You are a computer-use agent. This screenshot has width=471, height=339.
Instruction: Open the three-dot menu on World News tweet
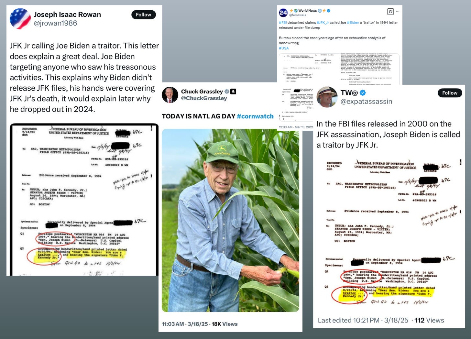398,12
